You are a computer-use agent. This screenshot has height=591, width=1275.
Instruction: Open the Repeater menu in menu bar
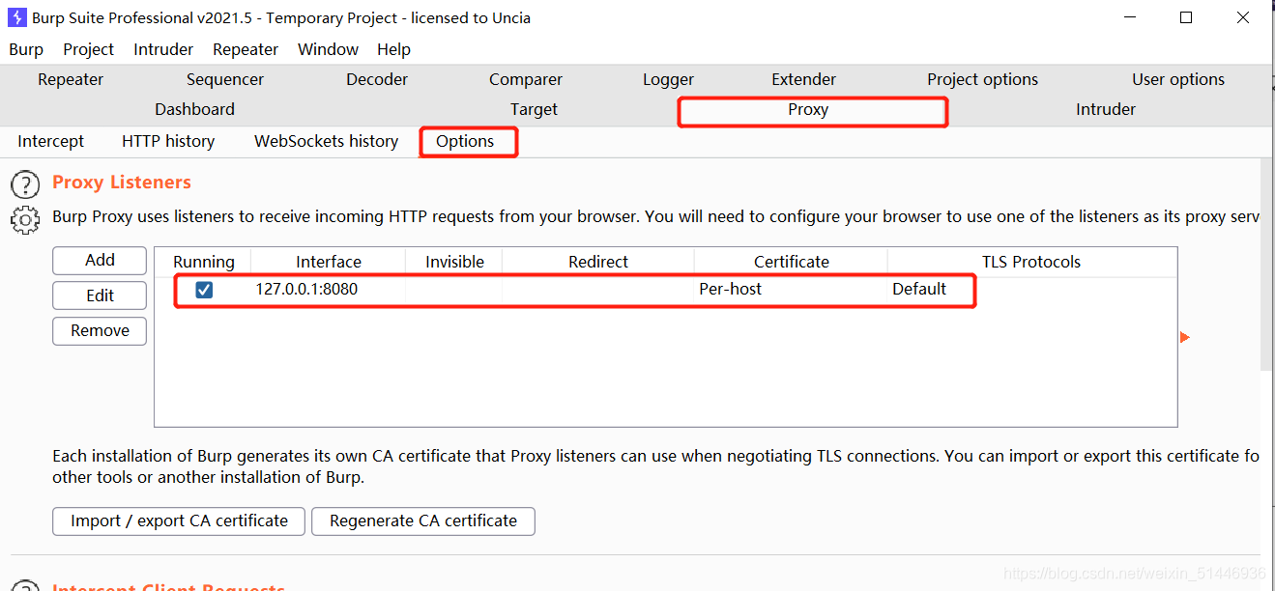(246, 49)
